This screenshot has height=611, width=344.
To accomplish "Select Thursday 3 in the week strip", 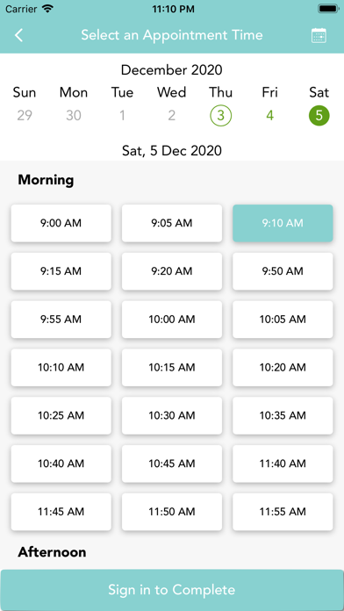I will [x=221, y=116].
